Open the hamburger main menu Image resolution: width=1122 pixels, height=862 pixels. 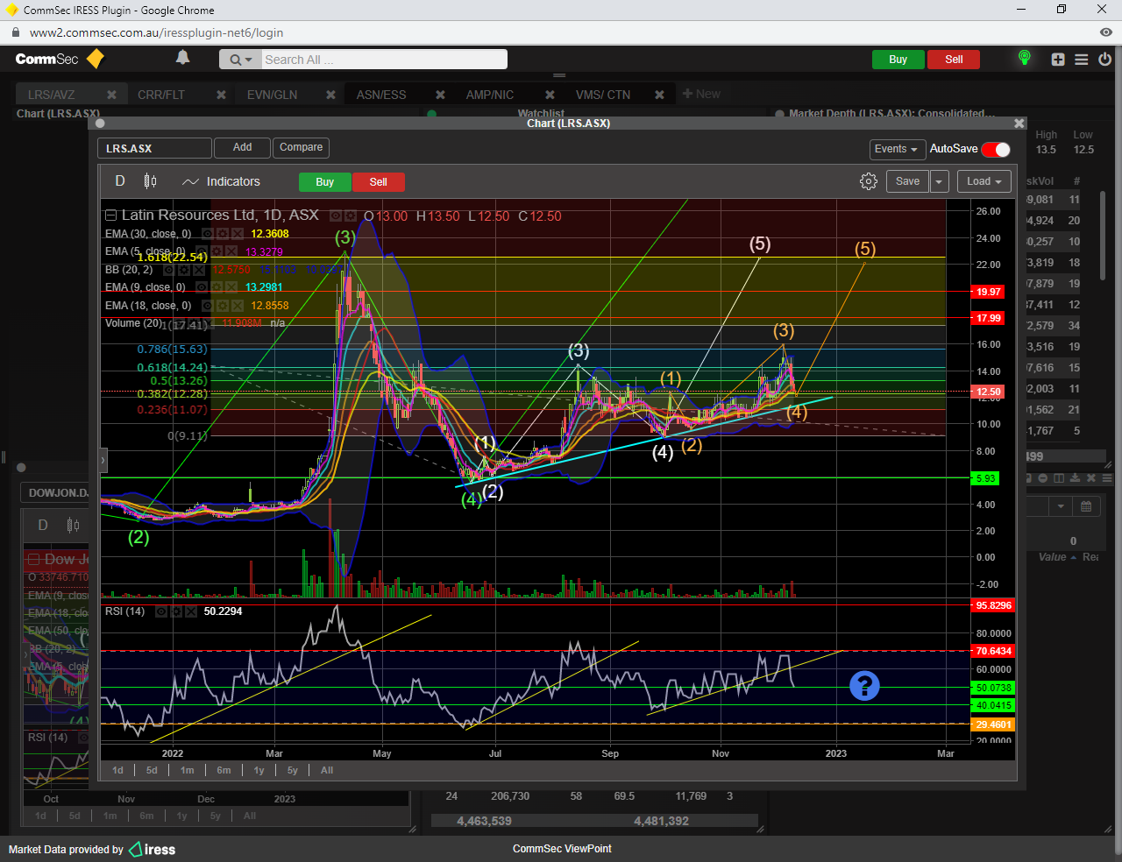coord(1081,60)
